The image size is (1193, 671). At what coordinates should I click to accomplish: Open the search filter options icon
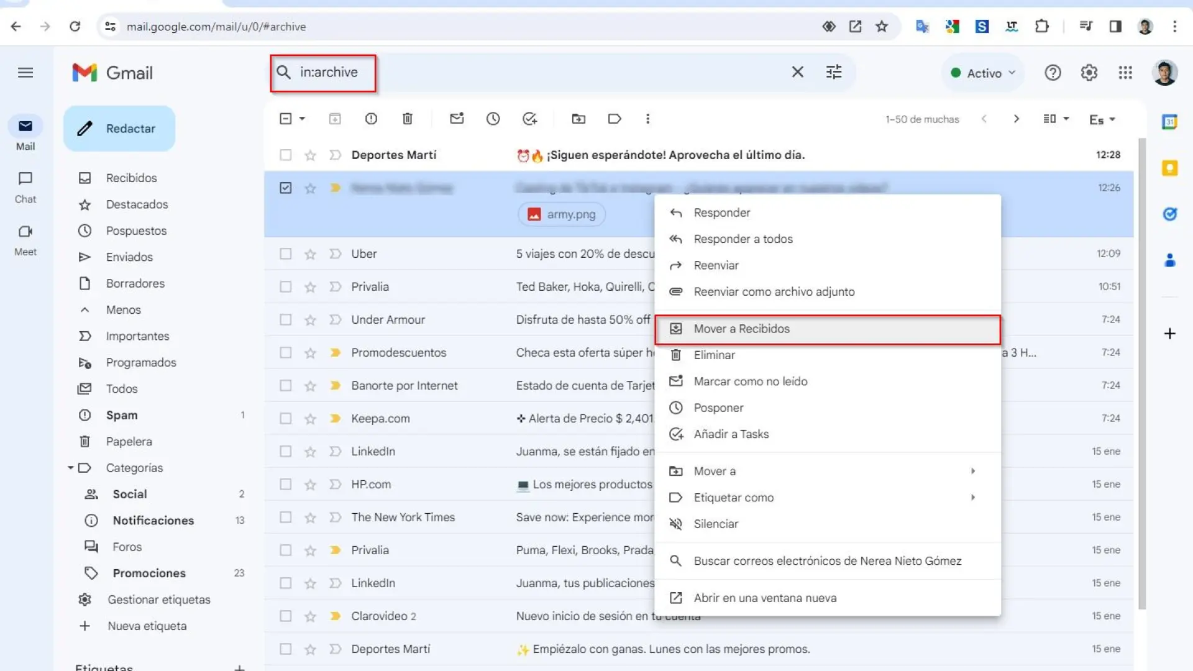(x=834, y=72)
